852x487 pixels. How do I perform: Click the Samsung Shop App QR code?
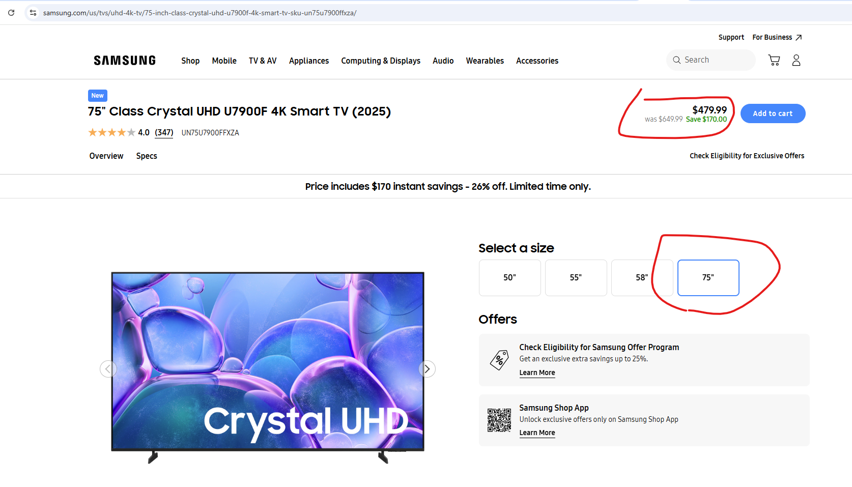point(499,420)
